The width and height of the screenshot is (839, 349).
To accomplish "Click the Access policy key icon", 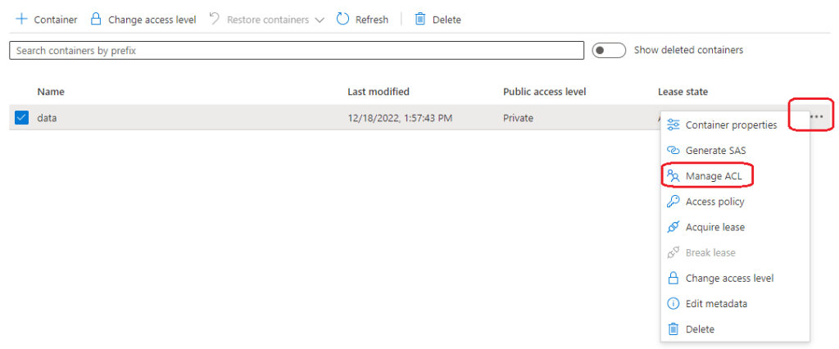I will pyautogui.click(x=673, y=202).
